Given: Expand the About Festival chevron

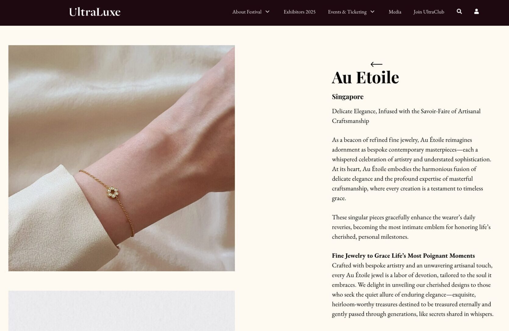Looking at the screenshot, I should tap(267, 12).
